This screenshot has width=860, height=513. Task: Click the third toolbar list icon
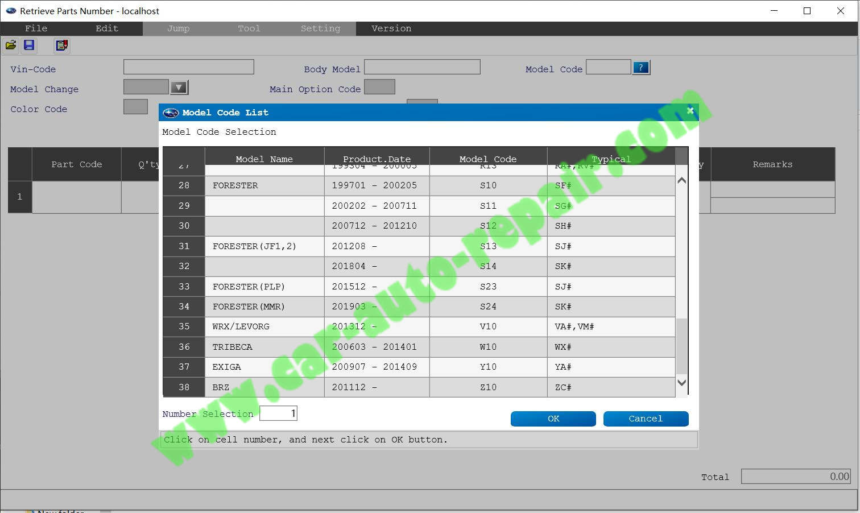62,45
